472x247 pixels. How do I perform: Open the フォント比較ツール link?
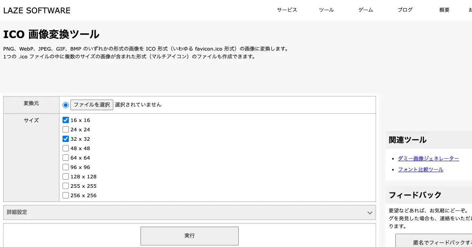[420, 169]
